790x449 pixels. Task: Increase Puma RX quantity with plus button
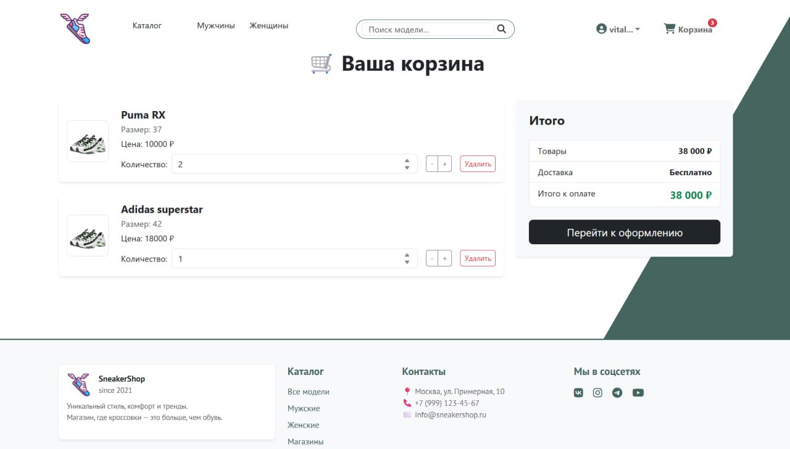pos(445,164)
